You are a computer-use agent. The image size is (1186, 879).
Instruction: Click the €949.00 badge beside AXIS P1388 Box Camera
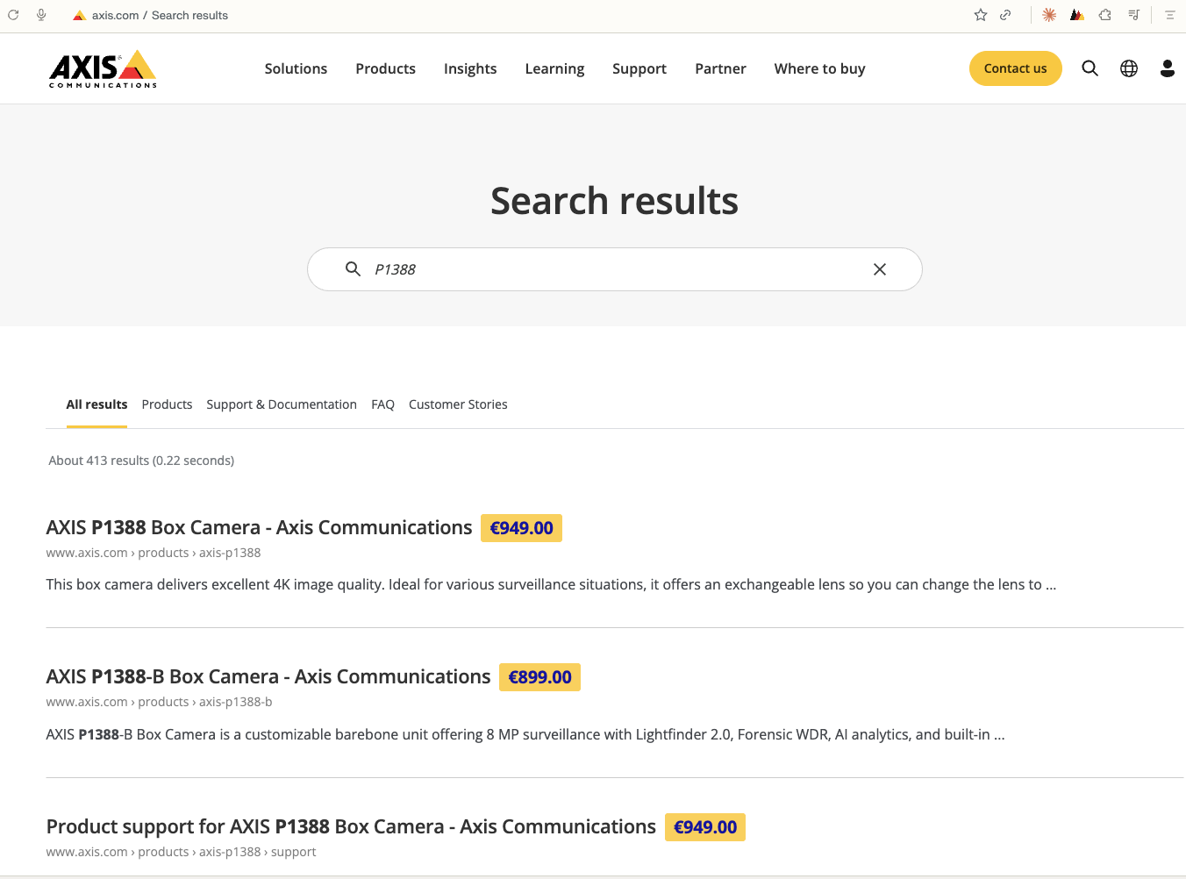[x=521, y=528]
